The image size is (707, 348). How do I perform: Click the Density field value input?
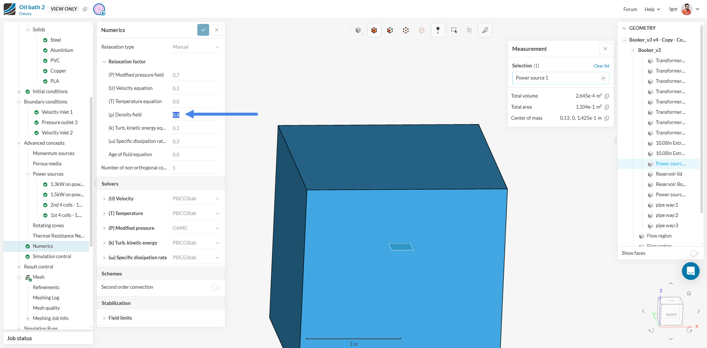196,115
